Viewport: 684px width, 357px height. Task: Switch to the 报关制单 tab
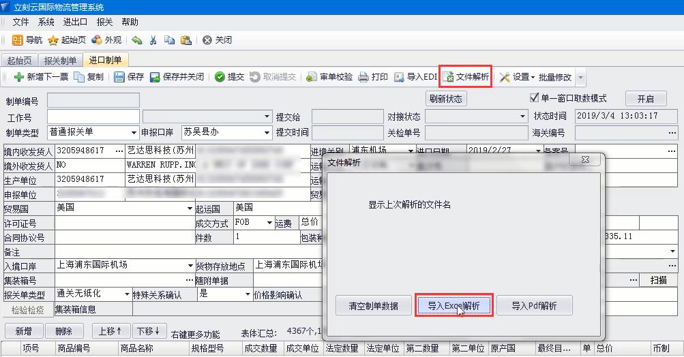click(x=61, y=61)
